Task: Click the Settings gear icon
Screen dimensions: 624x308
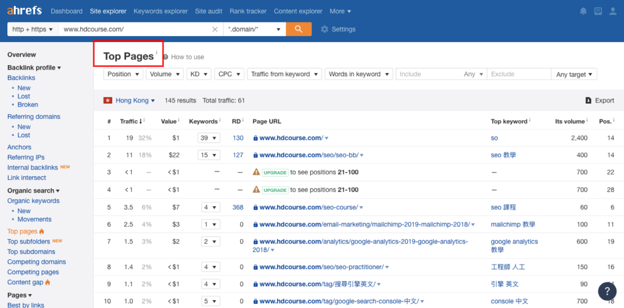Action: [x=324, y=29]
